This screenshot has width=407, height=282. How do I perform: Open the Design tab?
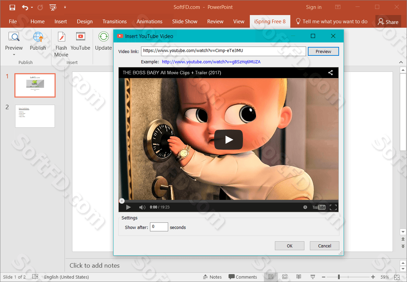85,22
